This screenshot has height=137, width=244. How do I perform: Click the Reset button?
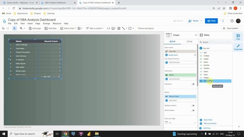pos(178,21)
